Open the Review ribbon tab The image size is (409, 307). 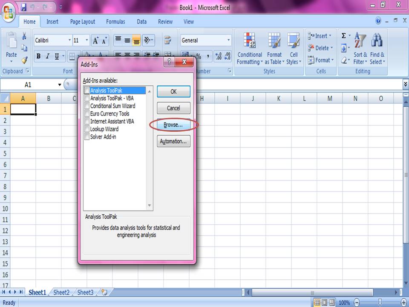tap(165, 22)
